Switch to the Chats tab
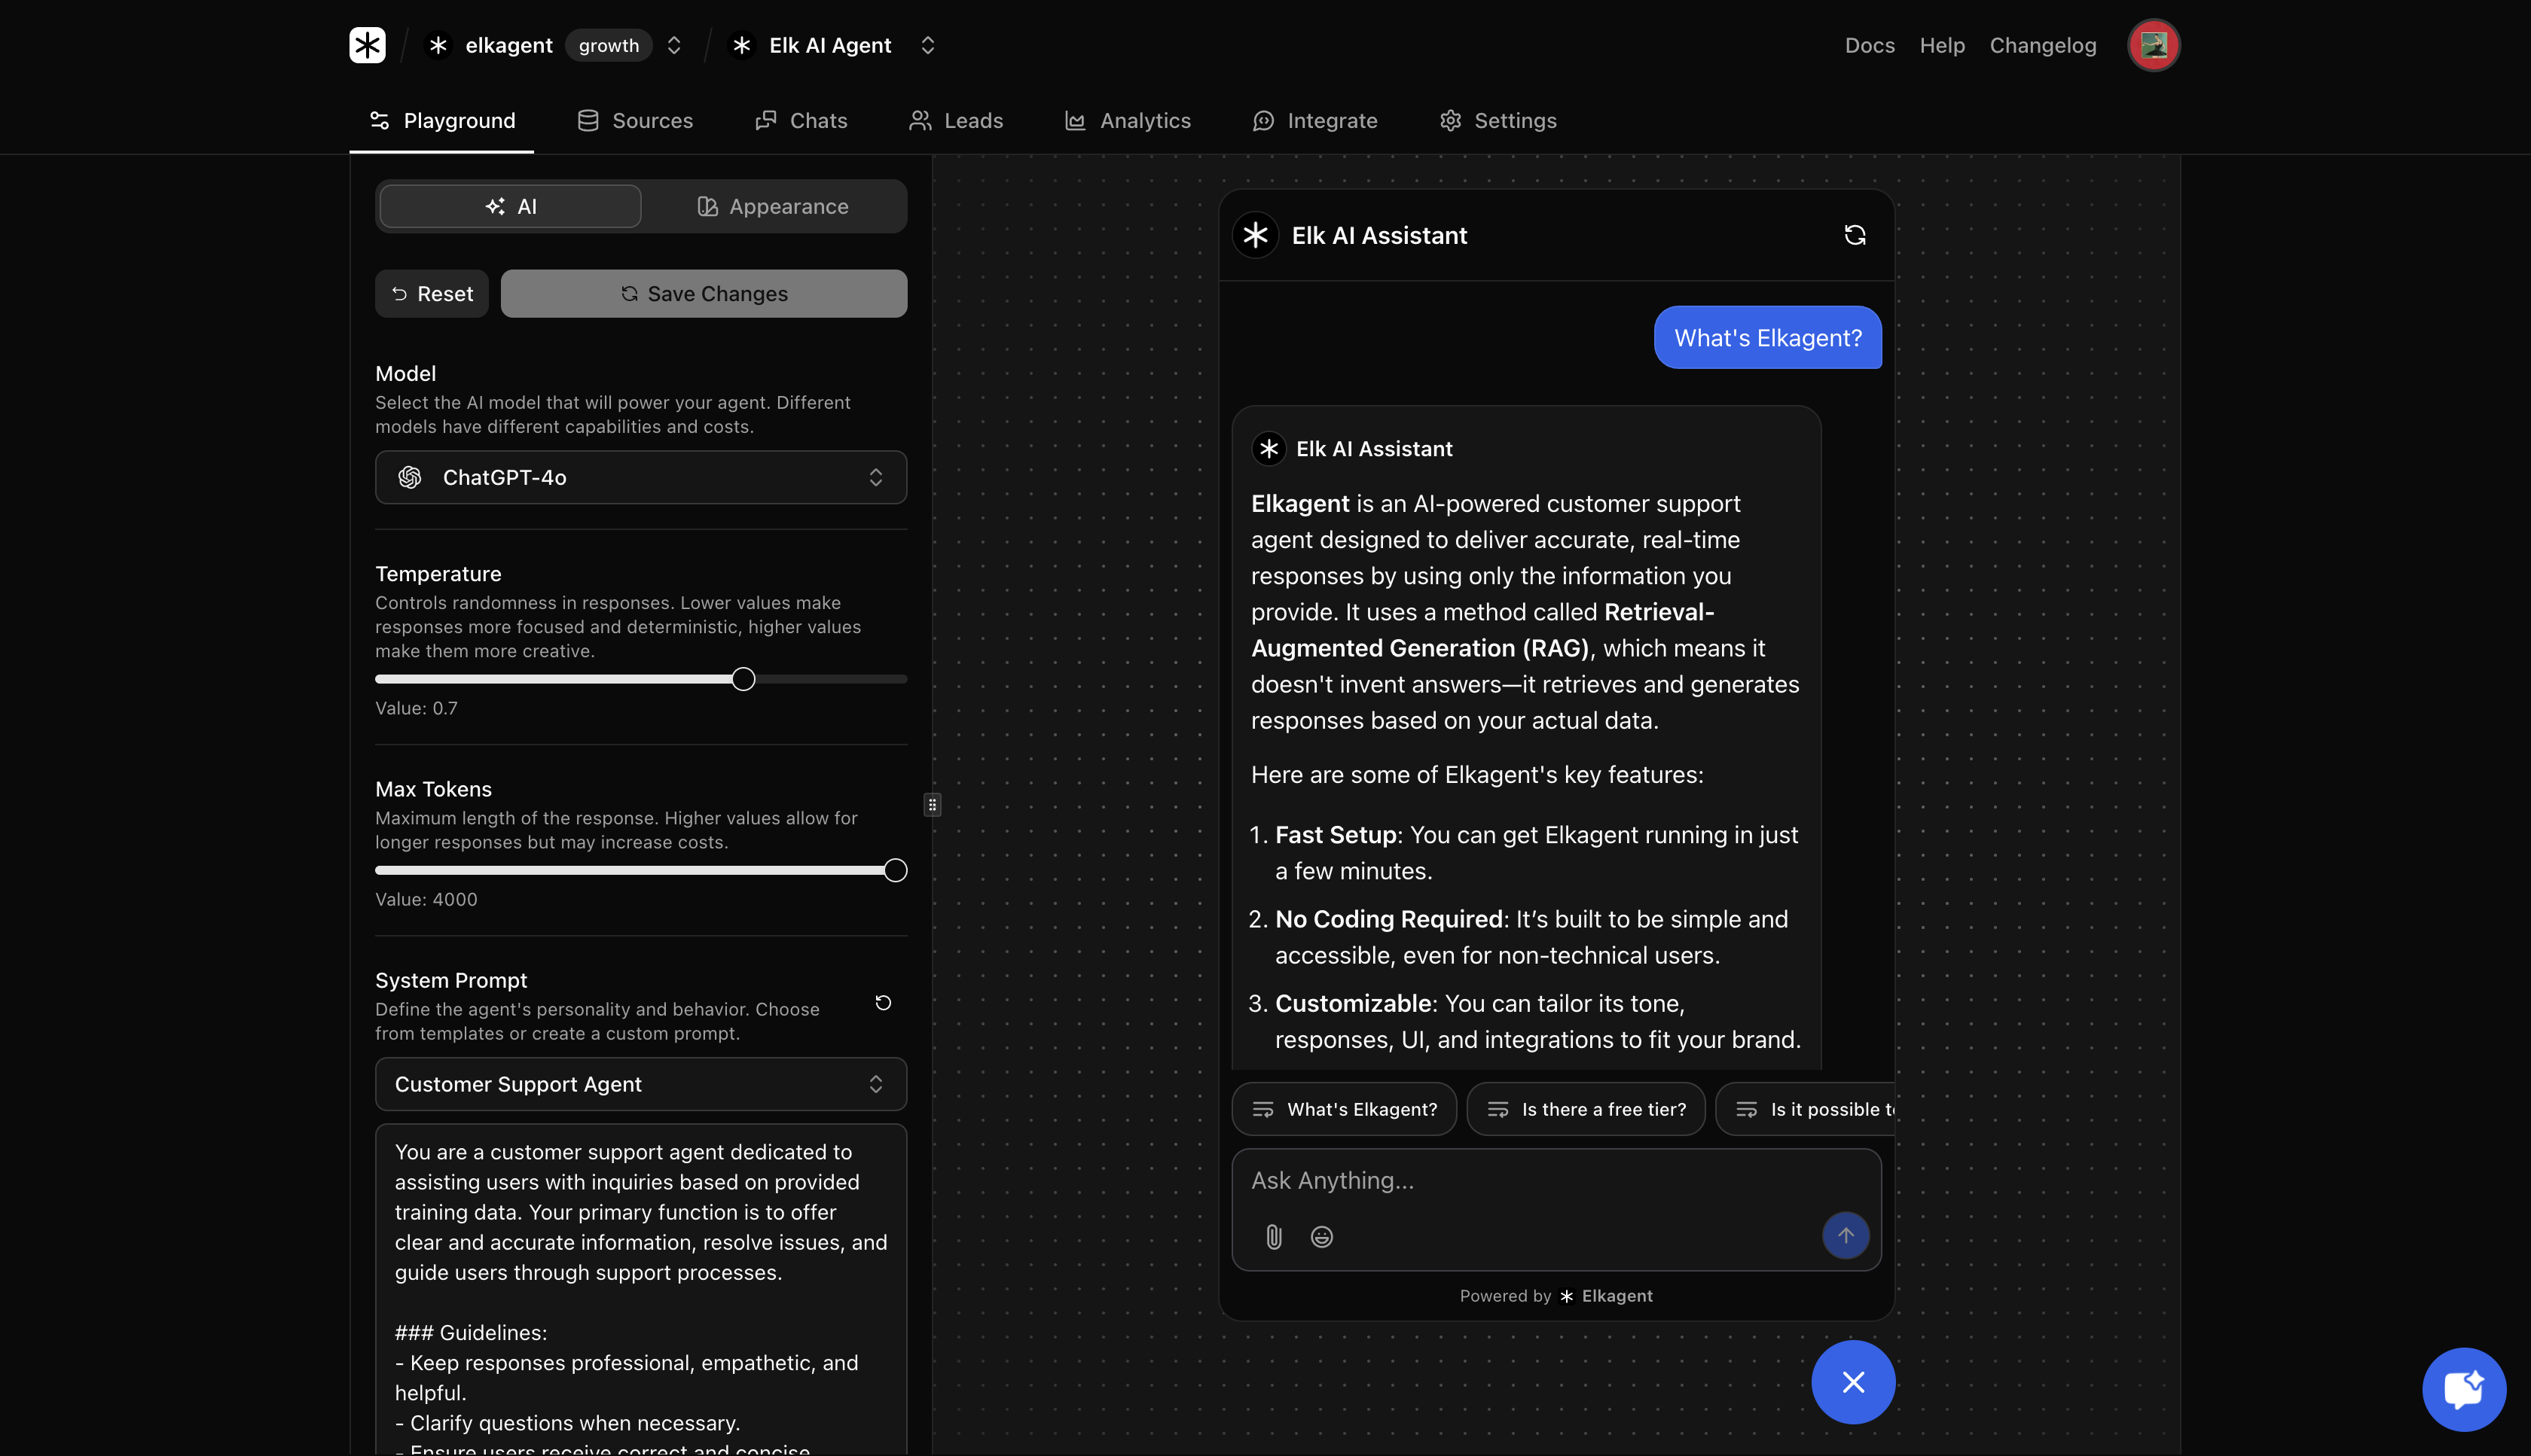Viewport: 2531px width, 1456px height. 800,120
